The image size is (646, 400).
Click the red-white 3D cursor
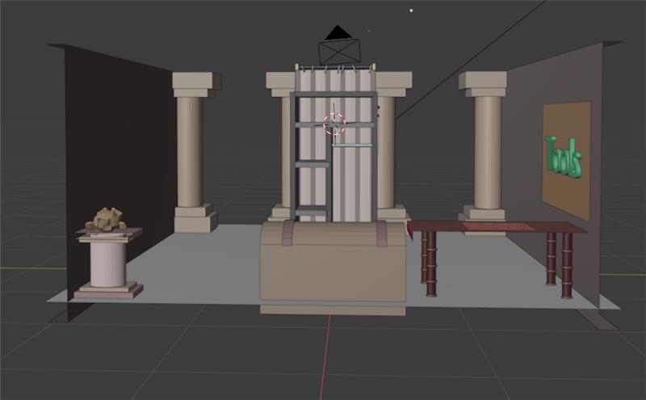(334, 124)
